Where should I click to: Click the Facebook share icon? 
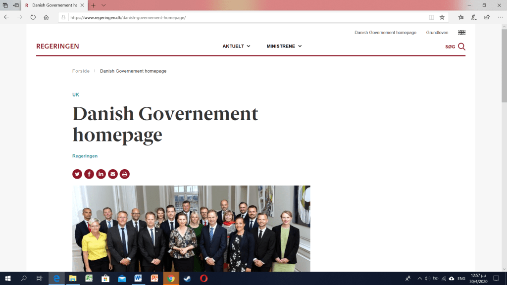pos(89,174)
